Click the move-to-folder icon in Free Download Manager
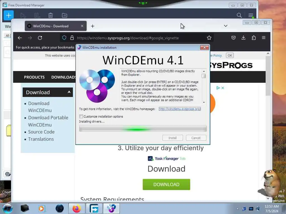Viewport: 286px width, 214px height. tap(65, 16)
